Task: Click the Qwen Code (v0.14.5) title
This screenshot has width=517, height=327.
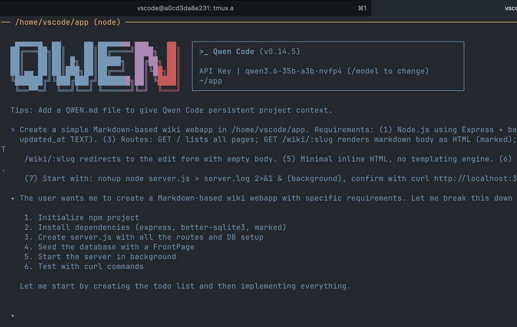Action: [x=256, y=52]
